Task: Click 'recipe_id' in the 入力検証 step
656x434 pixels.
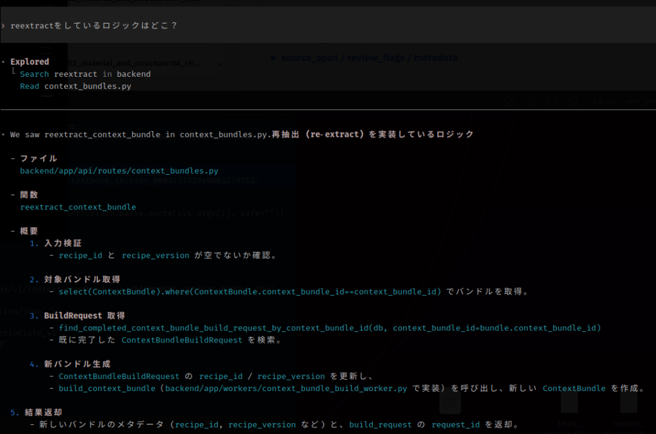Action: (x=80, y=255)
